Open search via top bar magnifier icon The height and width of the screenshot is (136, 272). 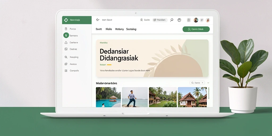pos(172,20)
